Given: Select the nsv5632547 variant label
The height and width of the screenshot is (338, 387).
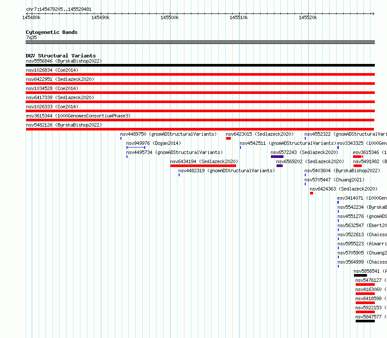Looking at the screenshot, I should point(362,225).
